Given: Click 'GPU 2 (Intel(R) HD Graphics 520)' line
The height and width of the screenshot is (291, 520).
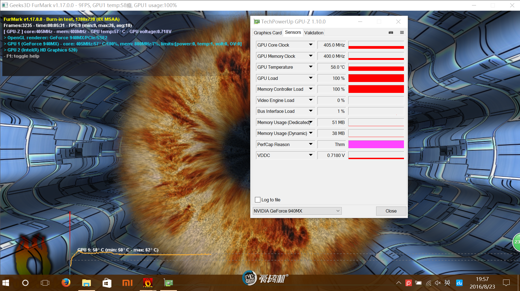Looking at the screenshot, I should [x=41, y=50].
